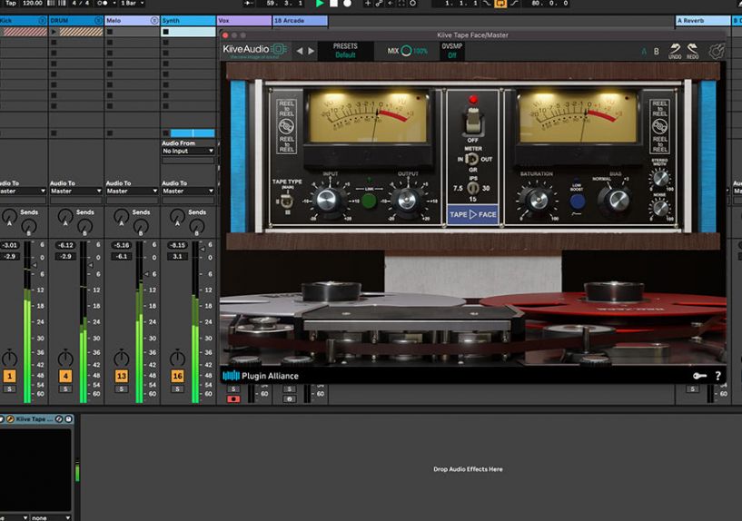
Task: Click the Plugin Alliance logo
Action: pyautogui.click(x=261, y=376)
